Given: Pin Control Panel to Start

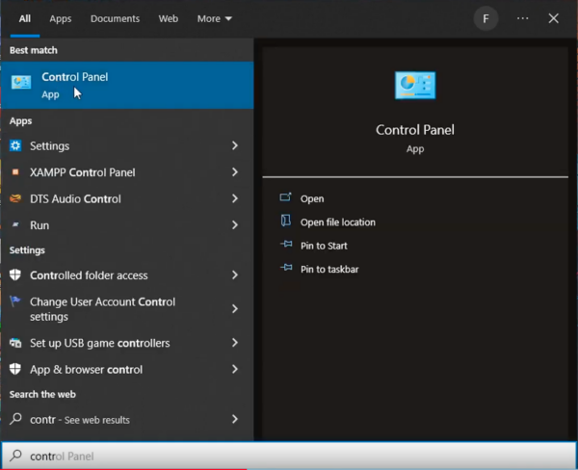Looking at the screenshot, I should point(324,246).
